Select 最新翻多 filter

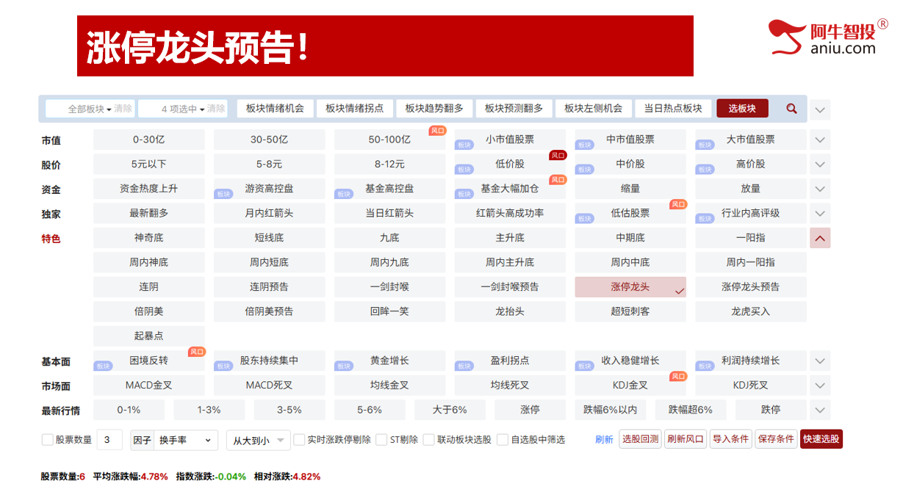coord(149,214)
